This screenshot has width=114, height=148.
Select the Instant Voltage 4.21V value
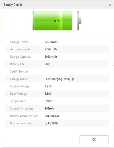[48, 86]
